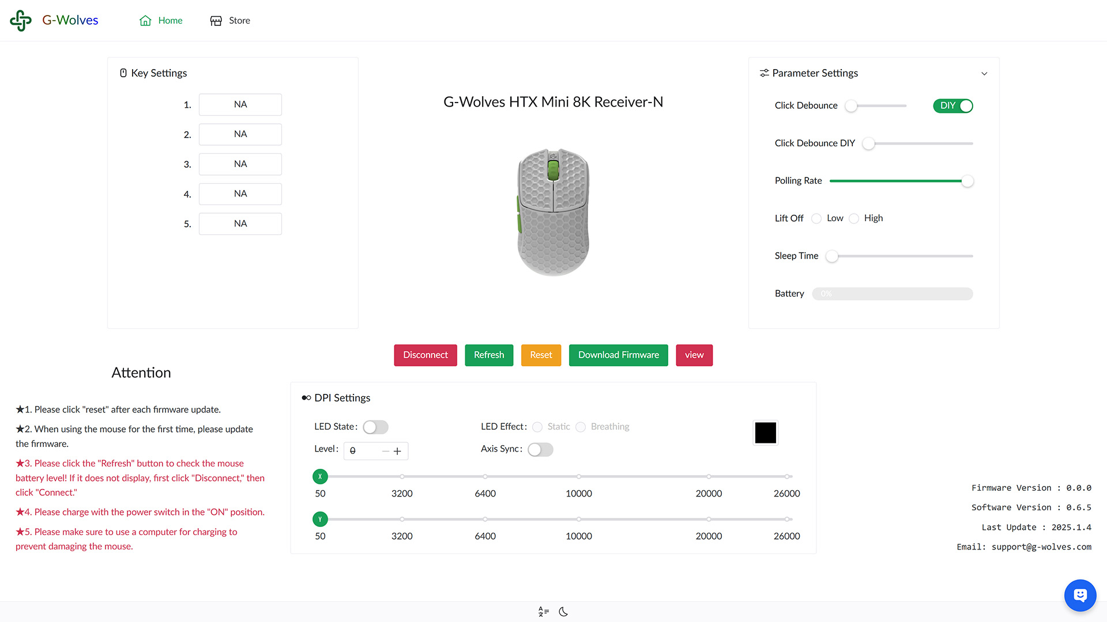Open the support chat bubble
The width and height of the screenshot is (1107, 622).
tap(1080, 595)
